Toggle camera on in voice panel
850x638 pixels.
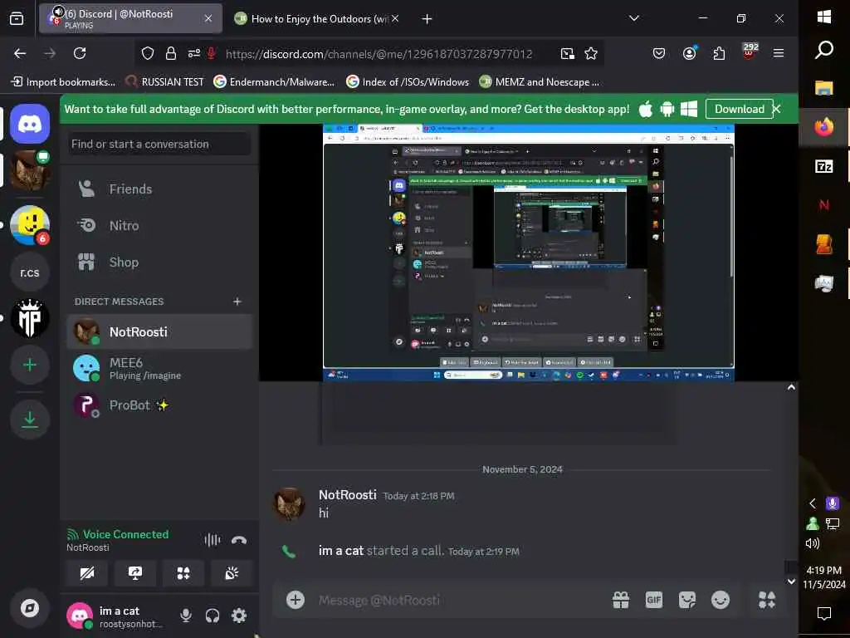(86, 573)
